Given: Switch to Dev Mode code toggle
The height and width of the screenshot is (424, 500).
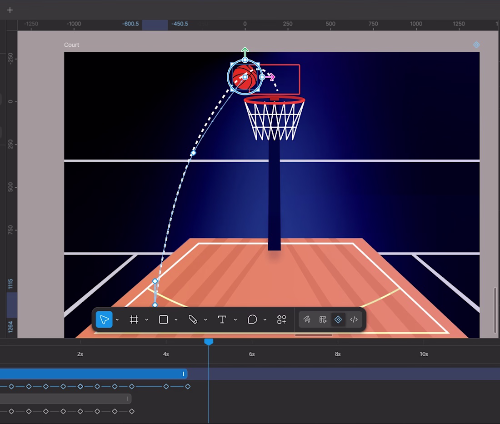Looking at the screenshot, I should point(354,319).
